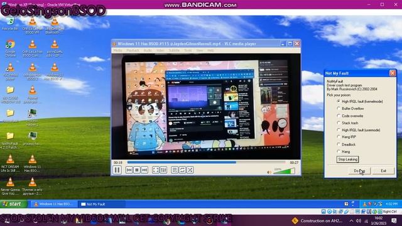This screenshot has height=226, width=402.
Task: Select the Process Hacker 2 shortcut icon
Action: point(32,117)
